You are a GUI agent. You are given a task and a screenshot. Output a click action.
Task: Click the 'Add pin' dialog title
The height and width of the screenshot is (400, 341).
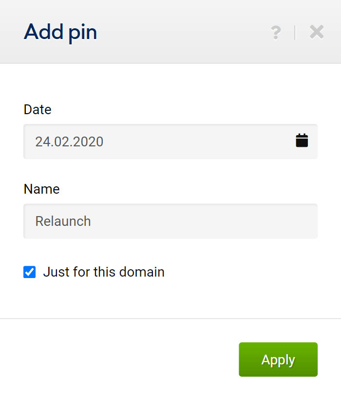pos(60,32)
